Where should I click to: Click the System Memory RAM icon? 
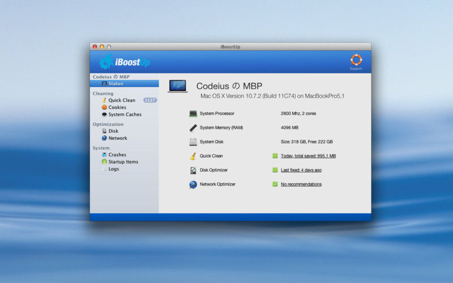(193, 128)
